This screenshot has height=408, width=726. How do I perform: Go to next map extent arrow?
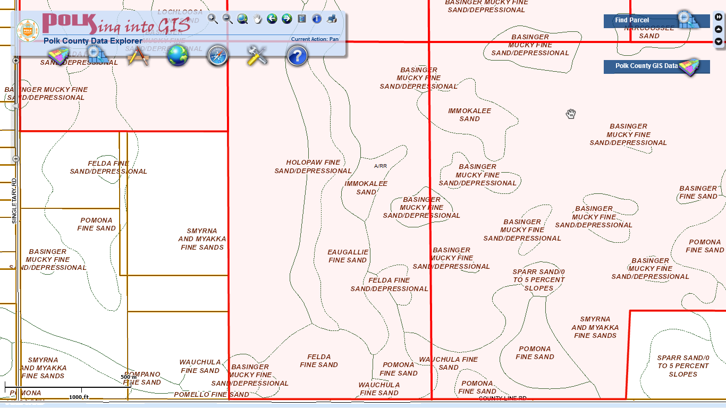point(287,19)
